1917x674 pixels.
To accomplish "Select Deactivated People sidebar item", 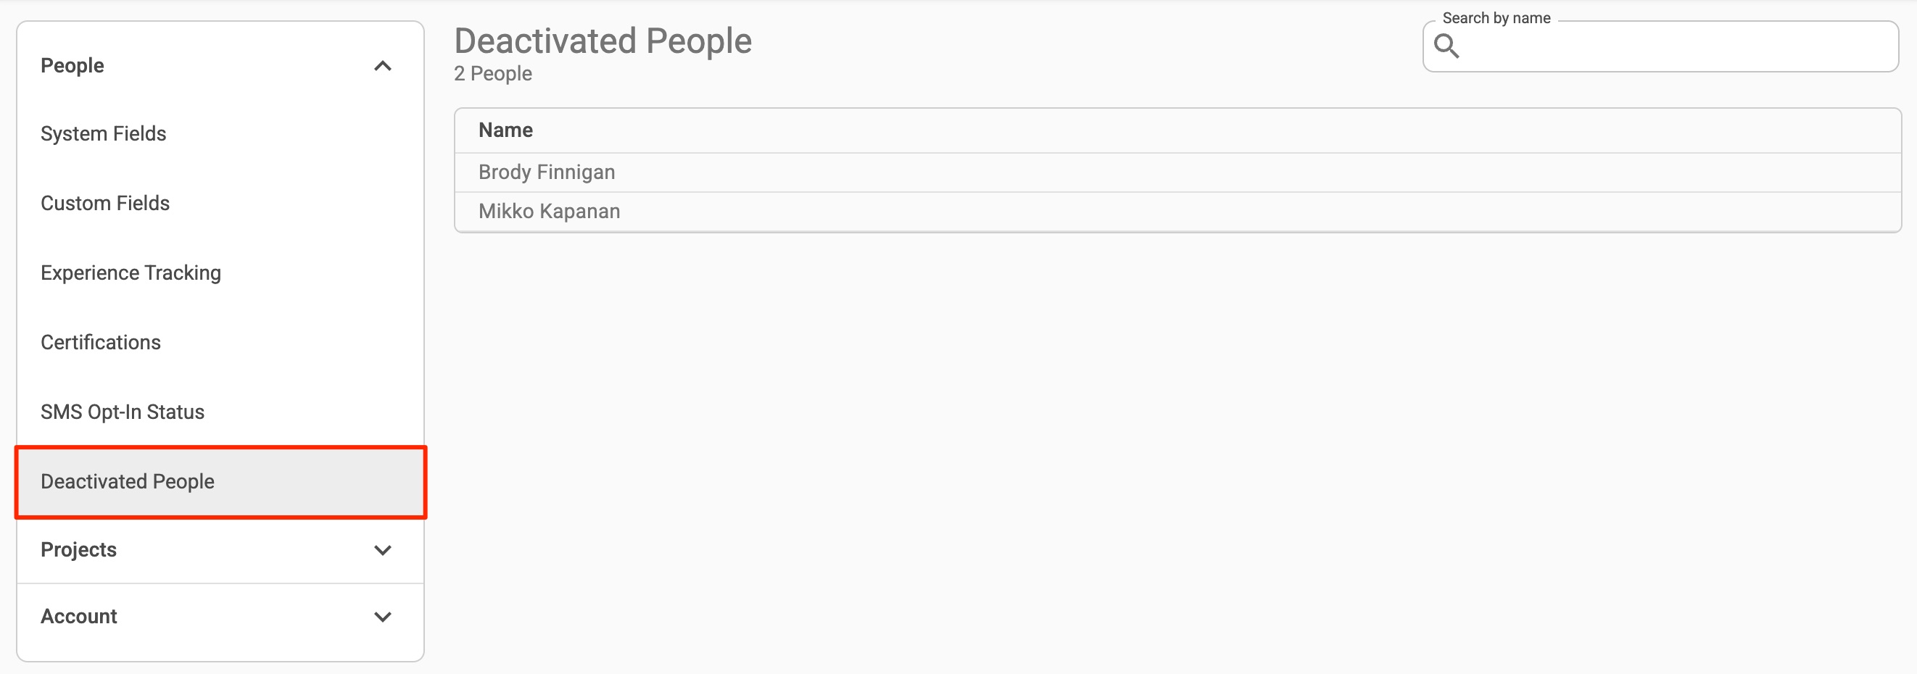I will pos(128,481).
